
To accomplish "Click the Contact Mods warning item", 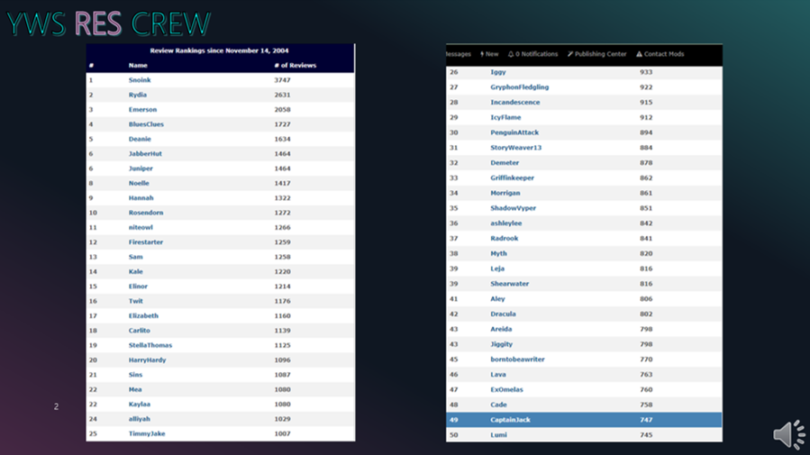I will point(660,54).
